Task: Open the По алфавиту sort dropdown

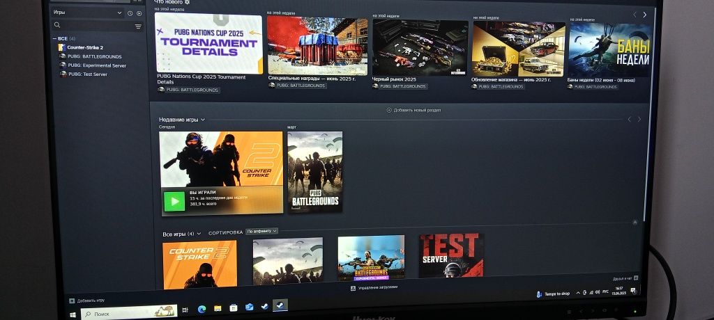Action: 262,232
